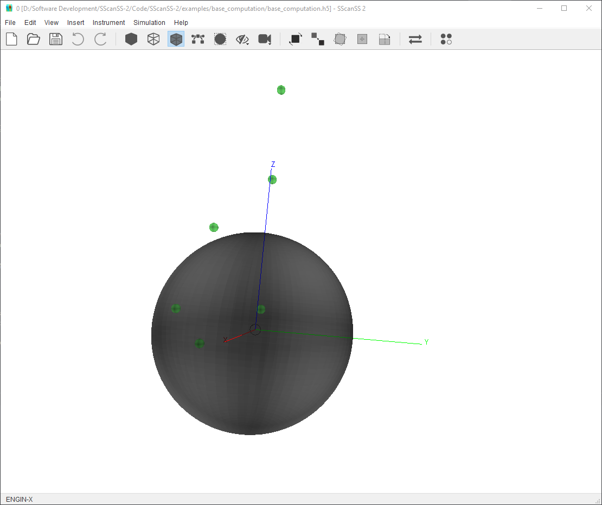602x505 pixels.
Task: Open the custom transform matrix tool
Action: (340, 39)
